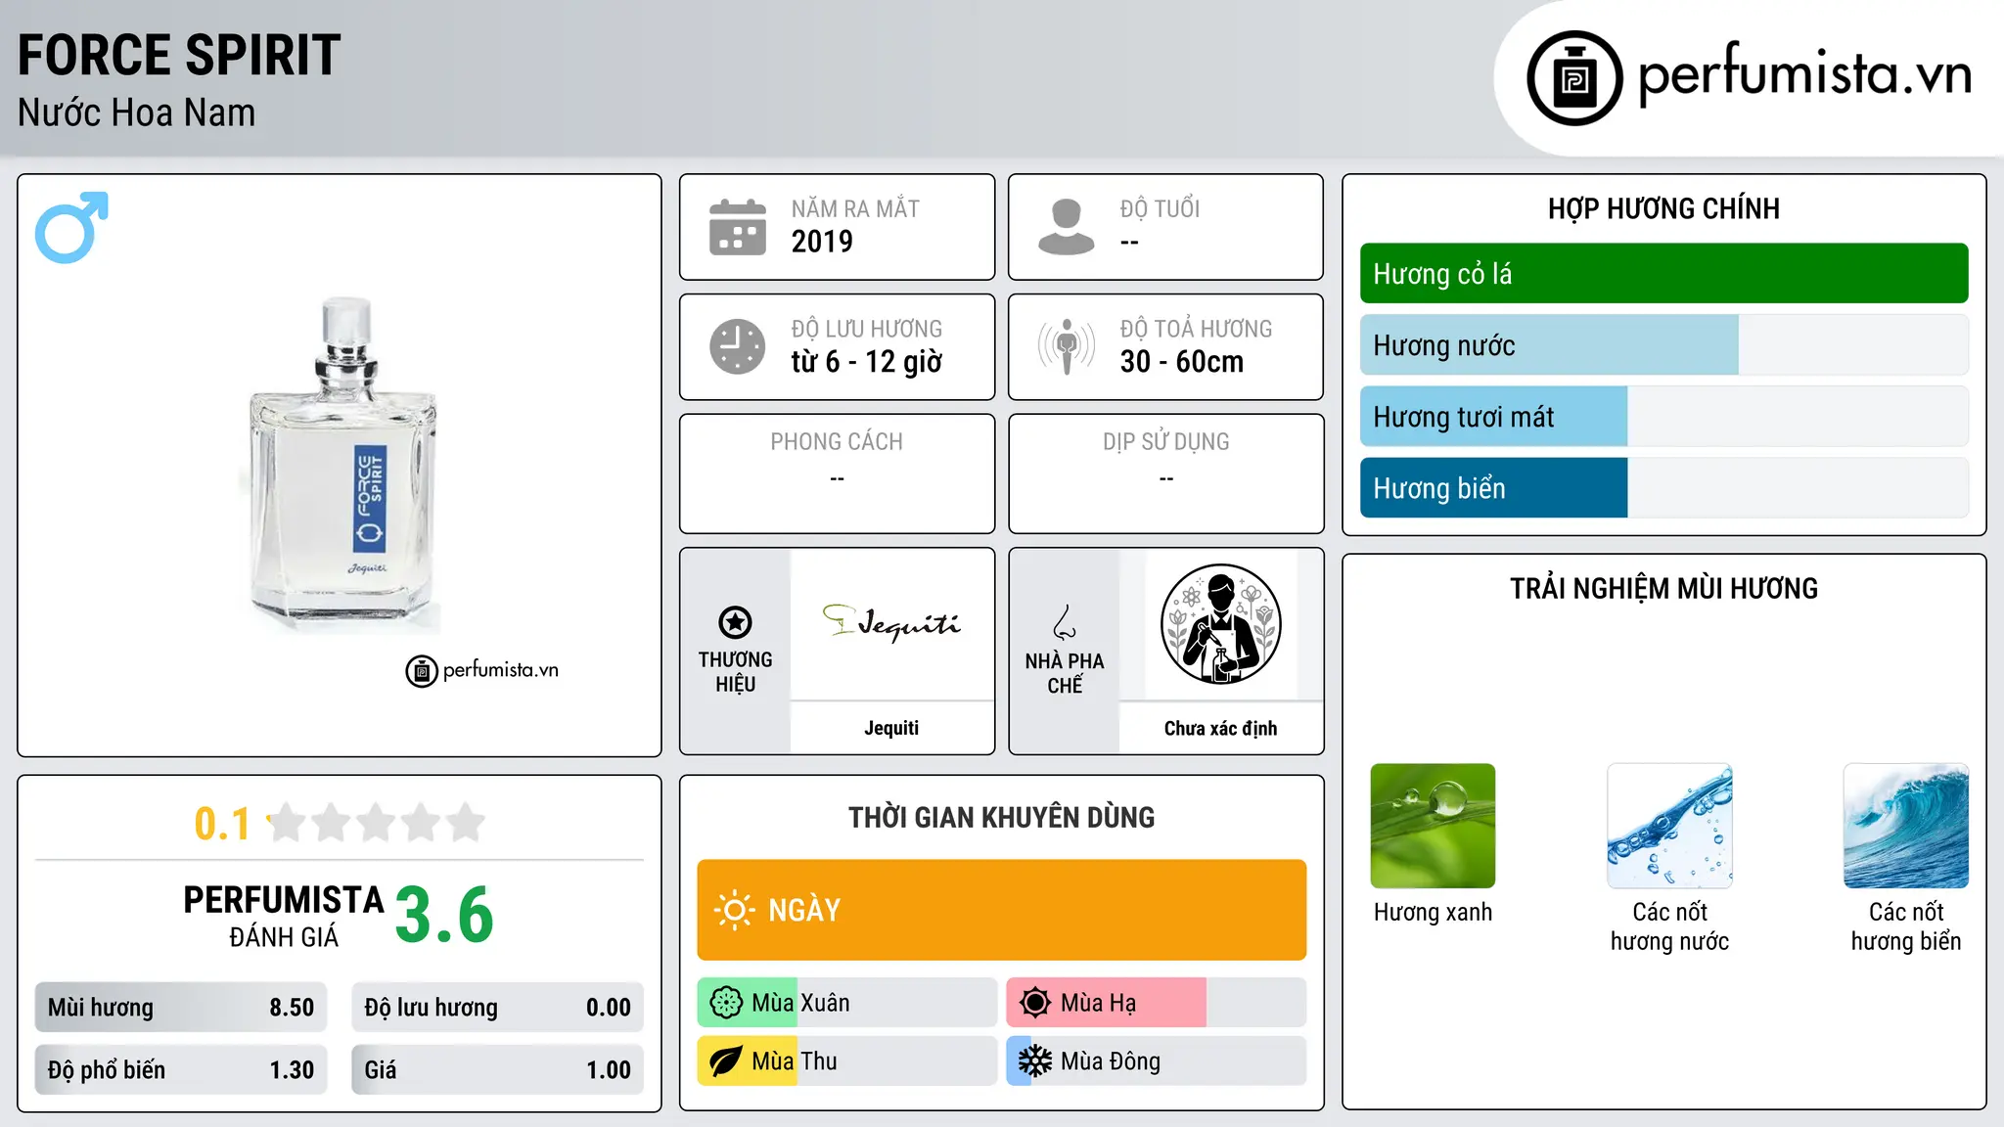The height and width of the screenshot is (1127, 2004).
Task: Click the Các nốt hương biển caption
Action: coord(1906,926)
